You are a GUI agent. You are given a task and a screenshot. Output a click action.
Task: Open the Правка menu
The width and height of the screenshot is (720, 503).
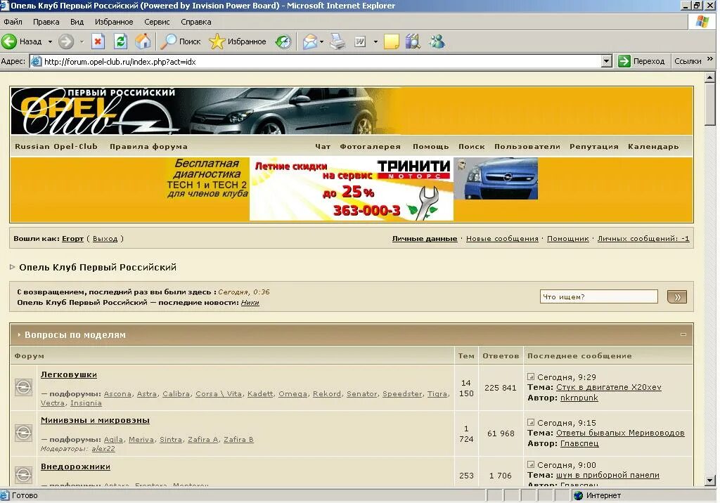(x=46, y=22)
